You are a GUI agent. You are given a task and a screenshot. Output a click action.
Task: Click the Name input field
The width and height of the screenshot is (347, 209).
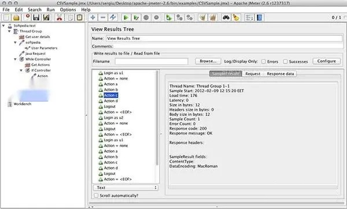tap(224, 39)
